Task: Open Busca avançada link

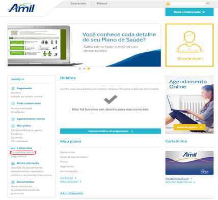Action: [21, 108]
